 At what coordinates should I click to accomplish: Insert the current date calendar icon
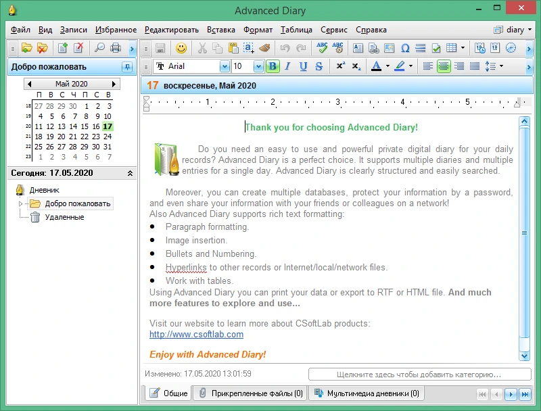click(495, 48)
